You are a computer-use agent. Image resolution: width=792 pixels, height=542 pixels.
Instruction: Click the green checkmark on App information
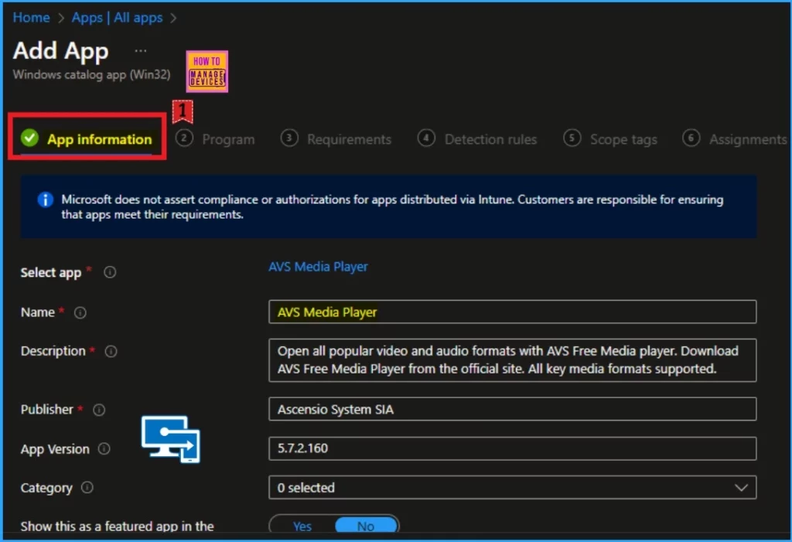(29, 138)
